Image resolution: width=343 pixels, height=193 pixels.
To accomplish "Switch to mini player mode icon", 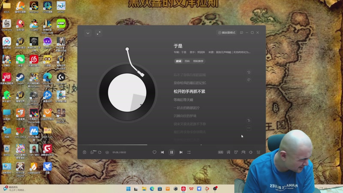I will (241, 33).
